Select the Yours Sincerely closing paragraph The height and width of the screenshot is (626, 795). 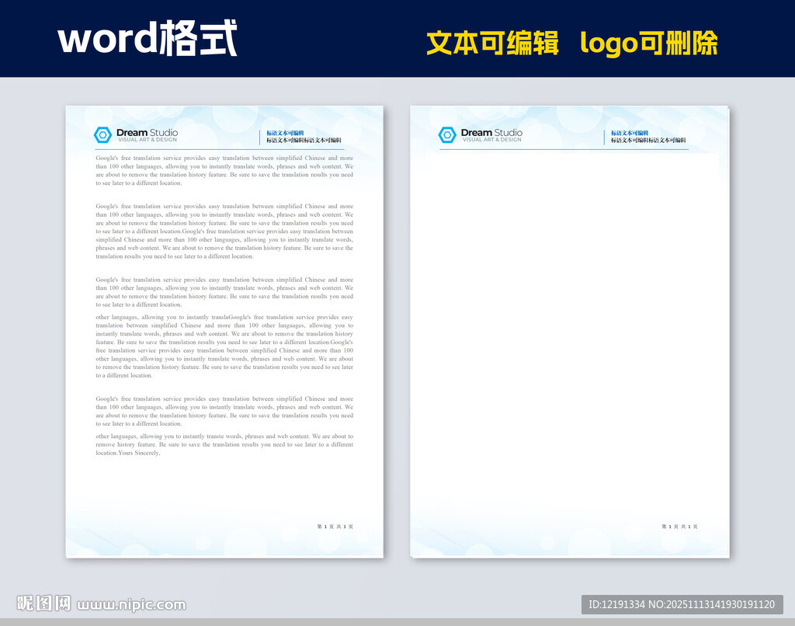tap(224, 444)
